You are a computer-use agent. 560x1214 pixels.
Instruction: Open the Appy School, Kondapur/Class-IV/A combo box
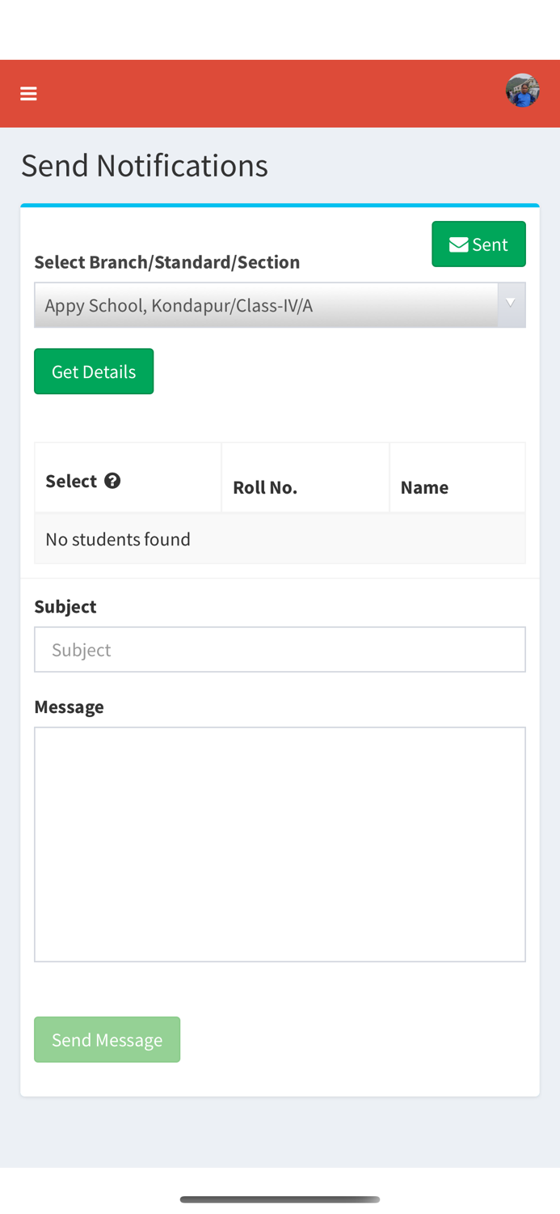(267, 305)
